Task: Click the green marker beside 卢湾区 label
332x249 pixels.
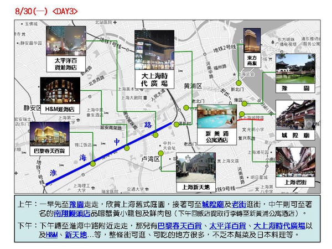Action: pyautogui.click(x=160, y=153)
